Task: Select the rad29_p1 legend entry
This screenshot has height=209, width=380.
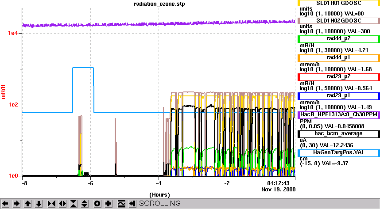Action: point(338,96)
